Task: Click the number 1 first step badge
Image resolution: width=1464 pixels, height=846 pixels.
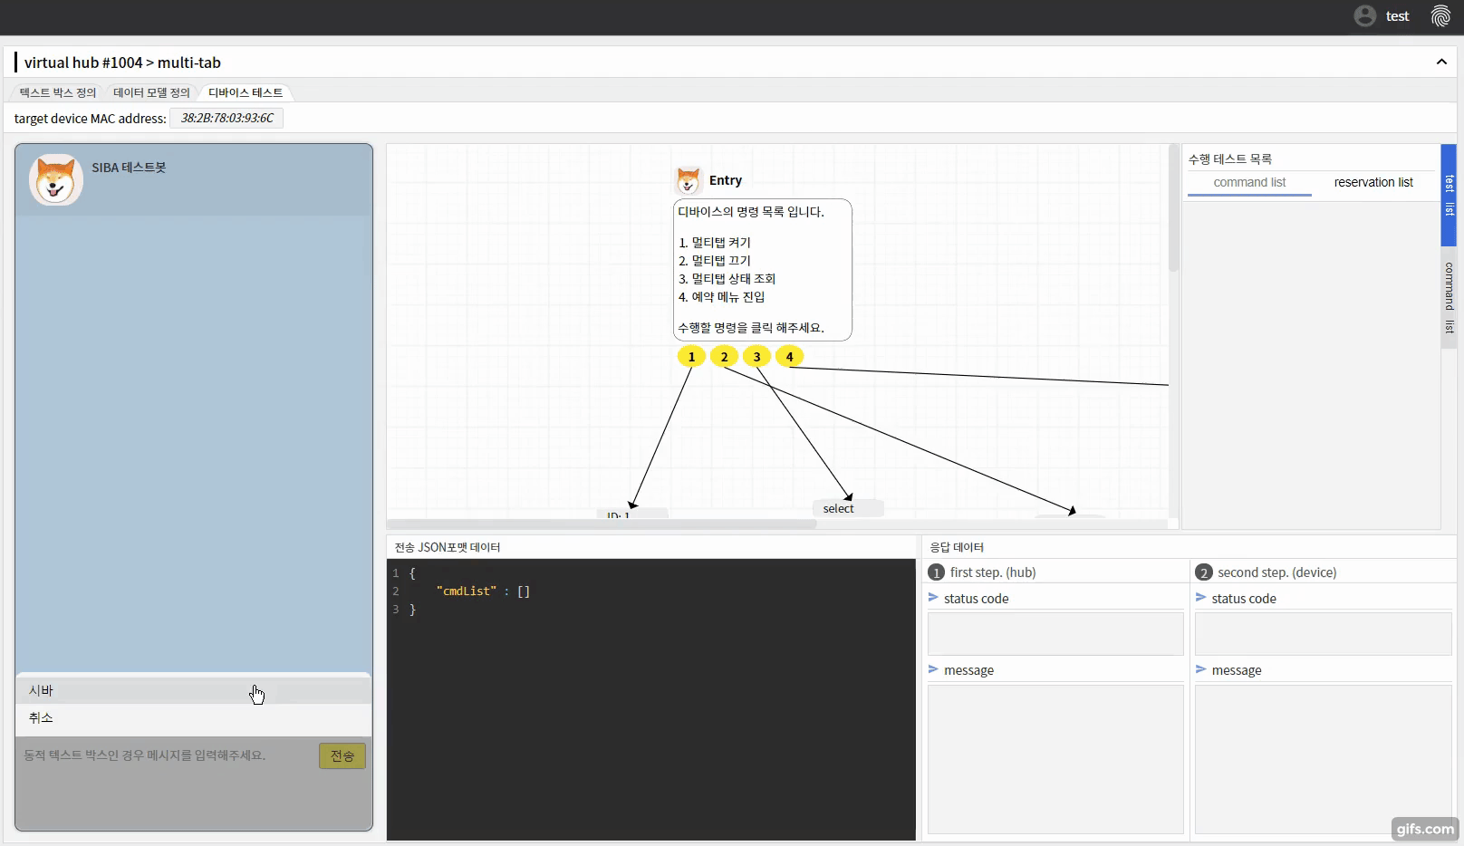Action: pyautogui.click(x=937, y=572)
